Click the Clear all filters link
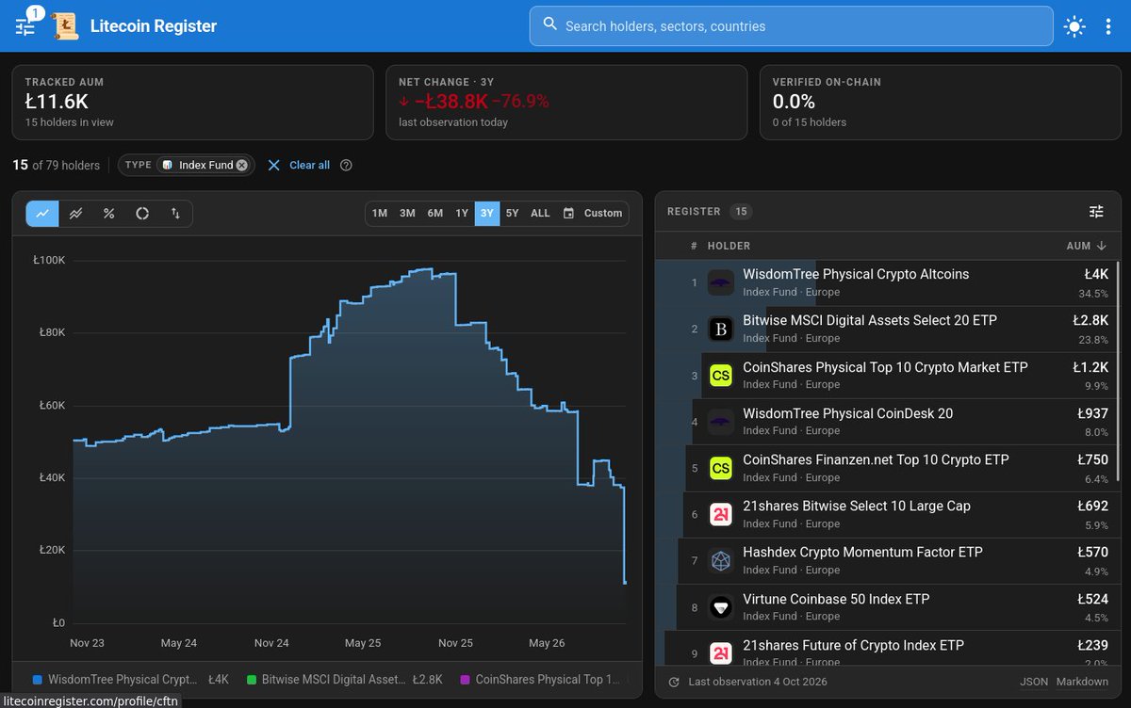The height and width of the screenshot is (708, 1131). pos(300,165)
